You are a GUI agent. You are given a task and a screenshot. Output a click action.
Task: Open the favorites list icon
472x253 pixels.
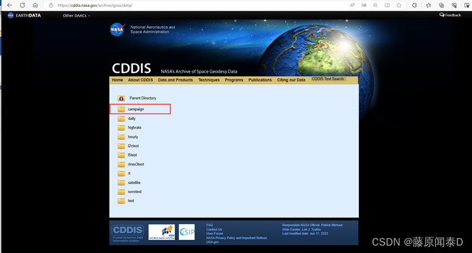click(429, 5)
